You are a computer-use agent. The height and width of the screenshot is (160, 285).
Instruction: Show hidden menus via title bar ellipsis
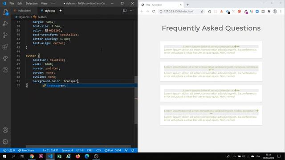click(x=53, y=3)
